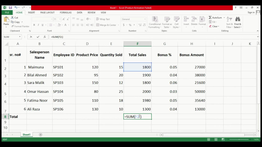Switch to the PAGE LAYOUT tab
The image size is (262, 147).
[47, 13]
